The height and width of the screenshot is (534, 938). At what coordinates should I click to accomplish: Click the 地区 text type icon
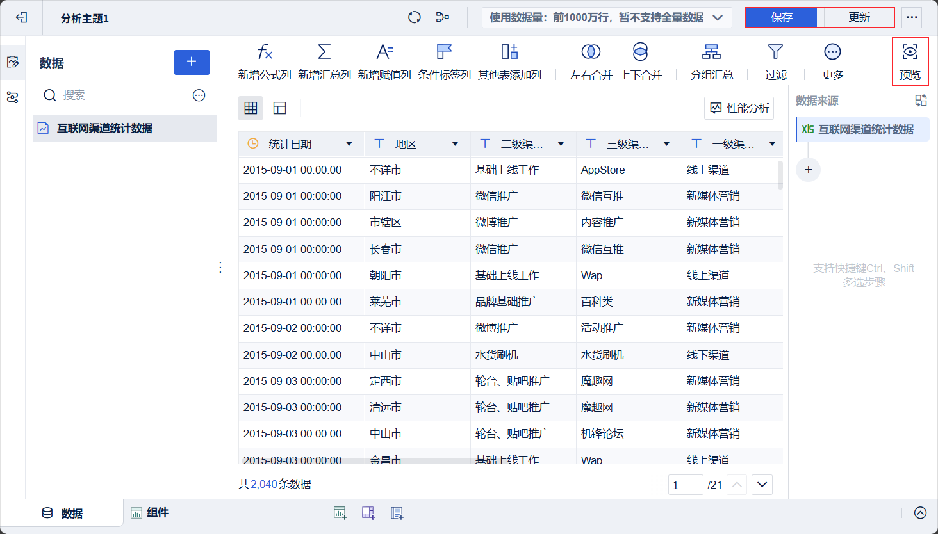(379, 143)
